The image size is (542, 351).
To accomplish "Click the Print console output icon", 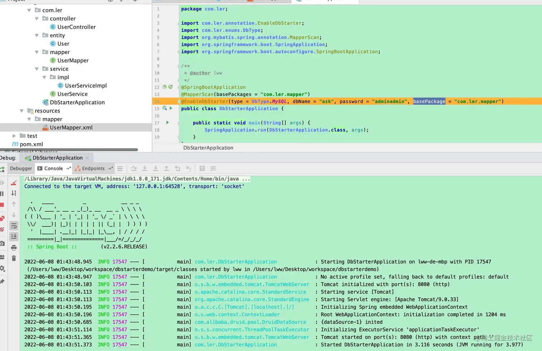I will coord(14,248).
